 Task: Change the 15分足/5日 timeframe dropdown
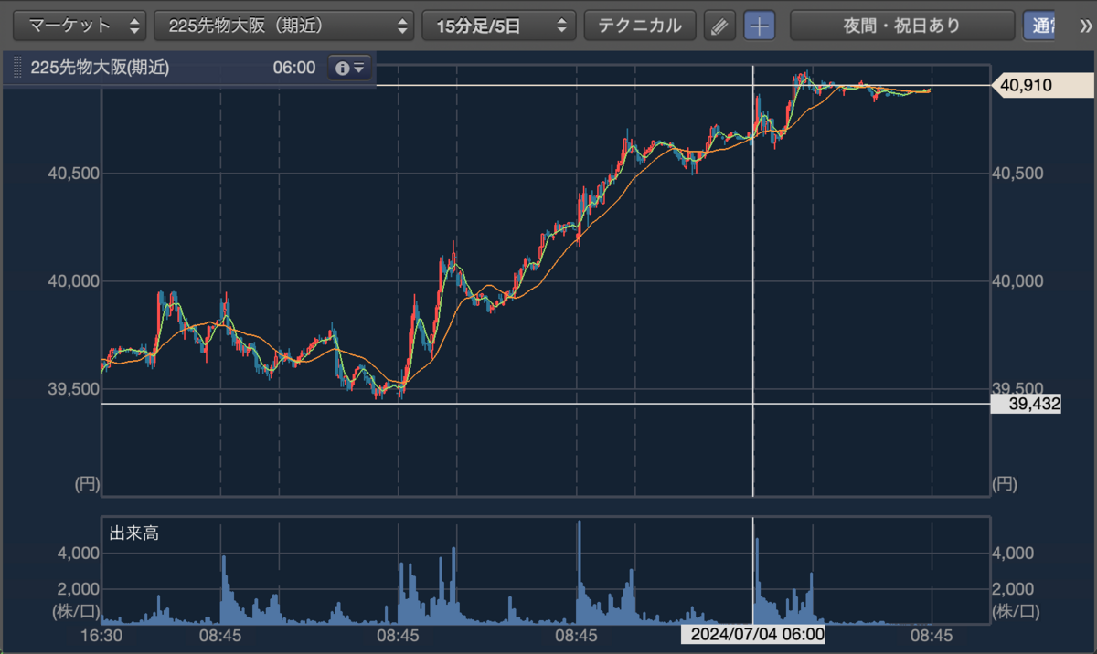click(x=498, y=26)
